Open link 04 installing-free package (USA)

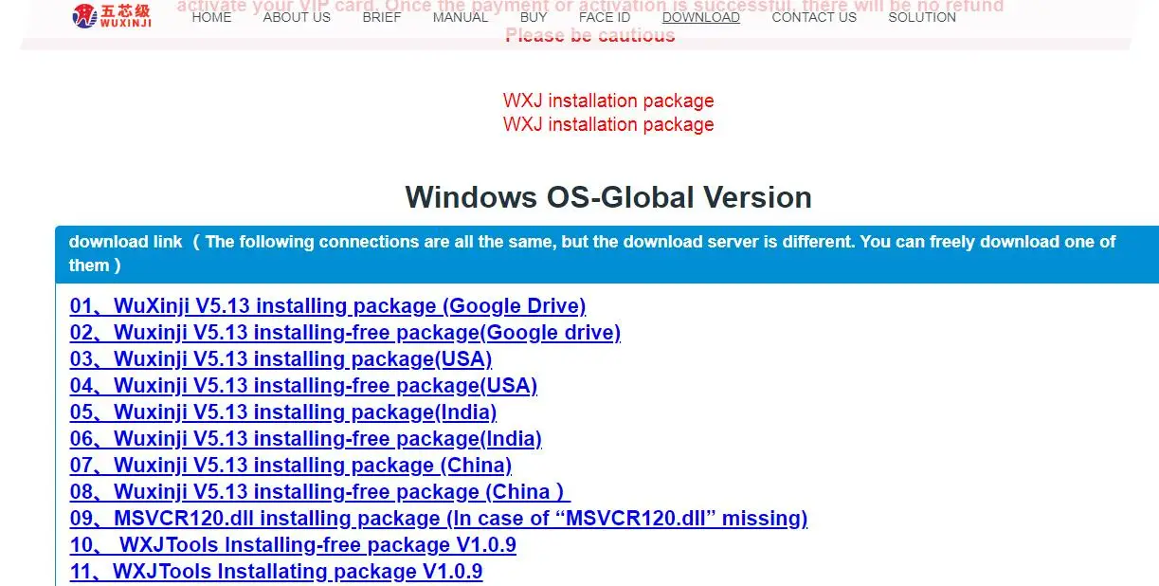coord(303,386)
